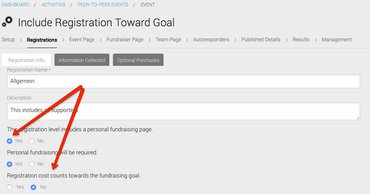
Task: Set registration cost counts toward goal to Yes
Action: click(10, 187)
